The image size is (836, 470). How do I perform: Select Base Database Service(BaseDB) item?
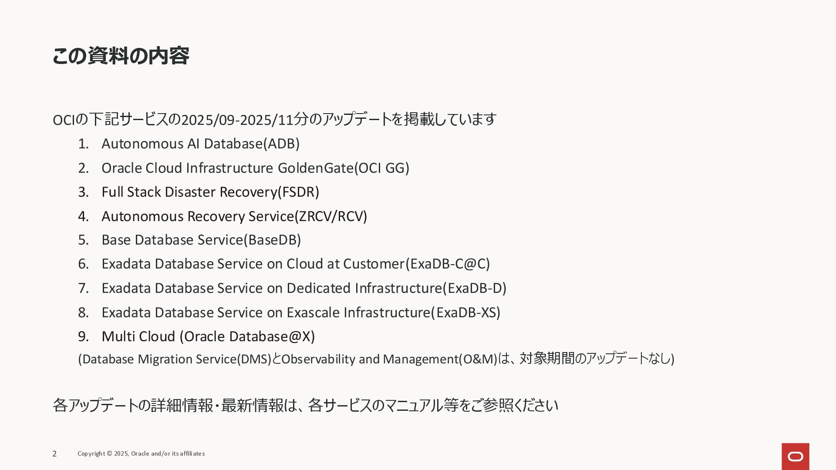[x=201, y=240]
